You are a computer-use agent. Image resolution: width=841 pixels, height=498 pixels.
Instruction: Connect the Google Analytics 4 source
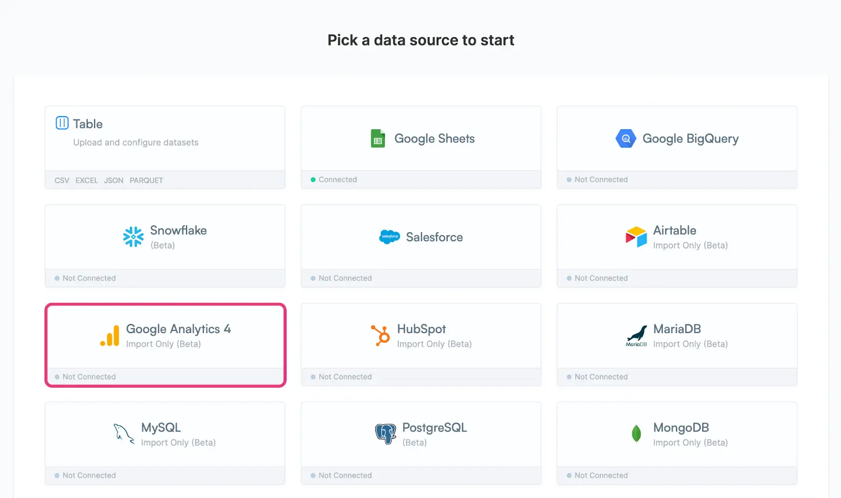165,345
